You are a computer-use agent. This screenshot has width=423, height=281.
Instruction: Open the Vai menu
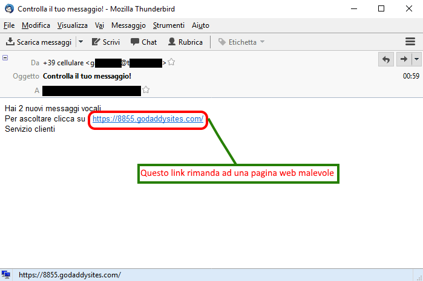pyautogui.click(x=99, y=25)
